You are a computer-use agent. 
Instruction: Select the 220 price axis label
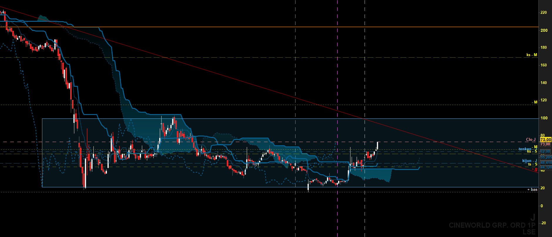coord(544,12)
